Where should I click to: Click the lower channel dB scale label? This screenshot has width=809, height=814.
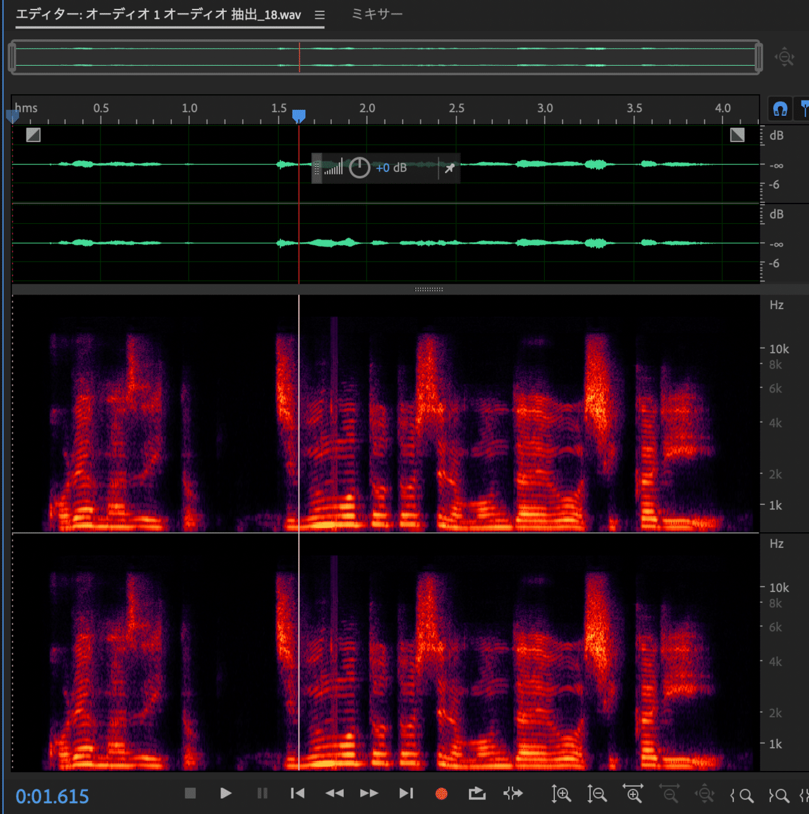(x=777, y=214)
